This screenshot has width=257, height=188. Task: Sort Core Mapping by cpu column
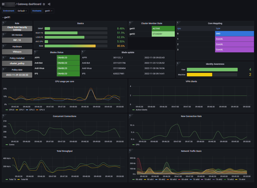[179, 28]
